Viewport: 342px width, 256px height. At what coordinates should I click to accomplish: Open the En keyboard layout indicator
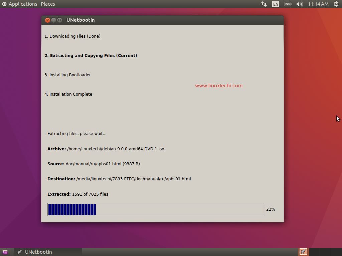276,4
